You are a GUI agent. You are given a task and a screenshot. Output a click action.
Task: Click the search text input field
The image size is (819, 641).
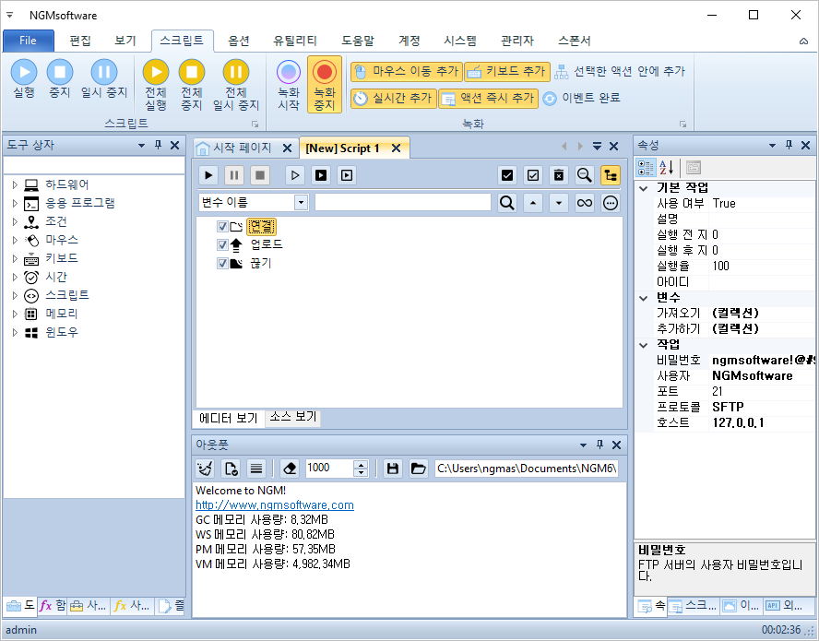tap(403, 202)
